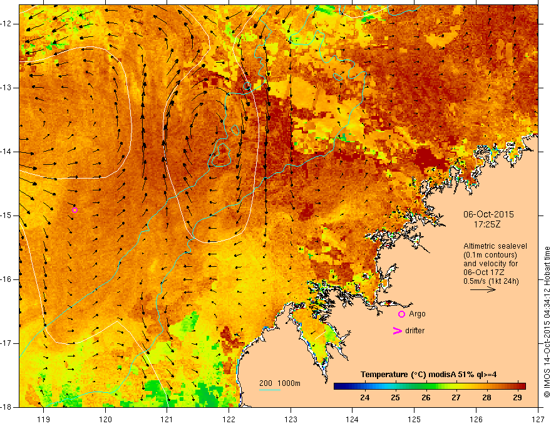The width and height of the screenshot is (551, 426).
Task: Click the magenta drifter legend arrowhead
Action: [397, 331]
